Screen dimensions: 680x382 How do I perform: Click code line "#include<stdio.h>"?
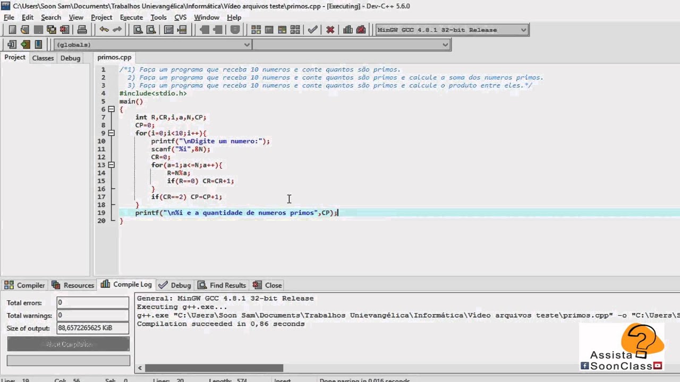tap(153, 93)
